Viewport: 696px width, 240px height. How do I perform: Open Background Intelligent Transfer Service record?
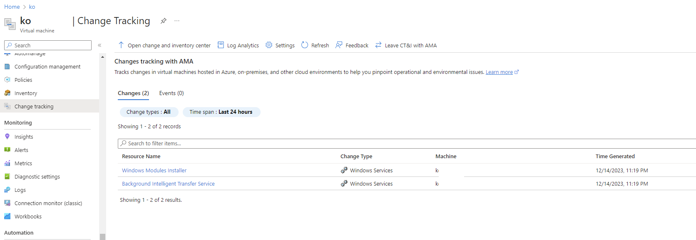(x=168, y=184)
